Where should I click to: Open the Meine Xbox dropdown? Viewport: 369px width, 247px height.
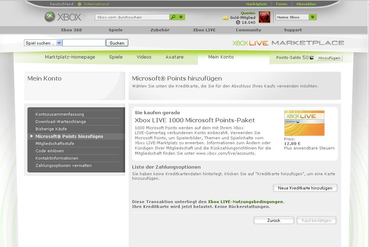tap(313, 17)
